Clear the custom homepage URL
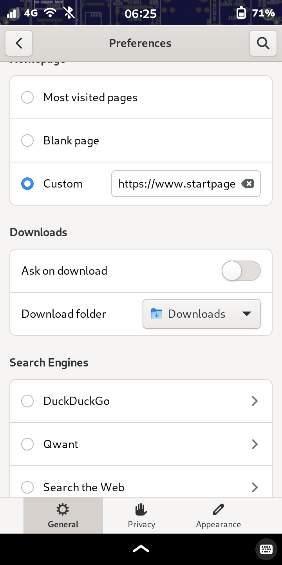The image size is (282, 565). coord(248,184)
